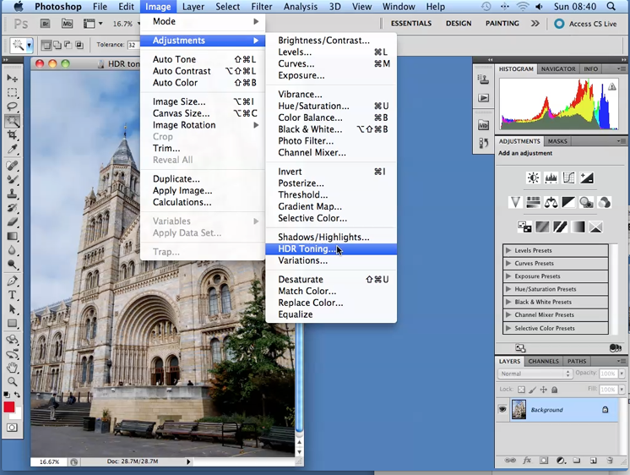Select the Dodge tool
630x475 pixels.
(12, 265)
